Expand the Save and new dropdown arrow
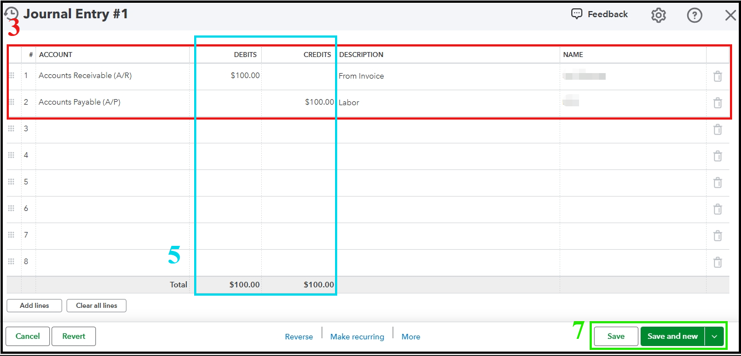 pyautogui.click(x=714, y=337)
